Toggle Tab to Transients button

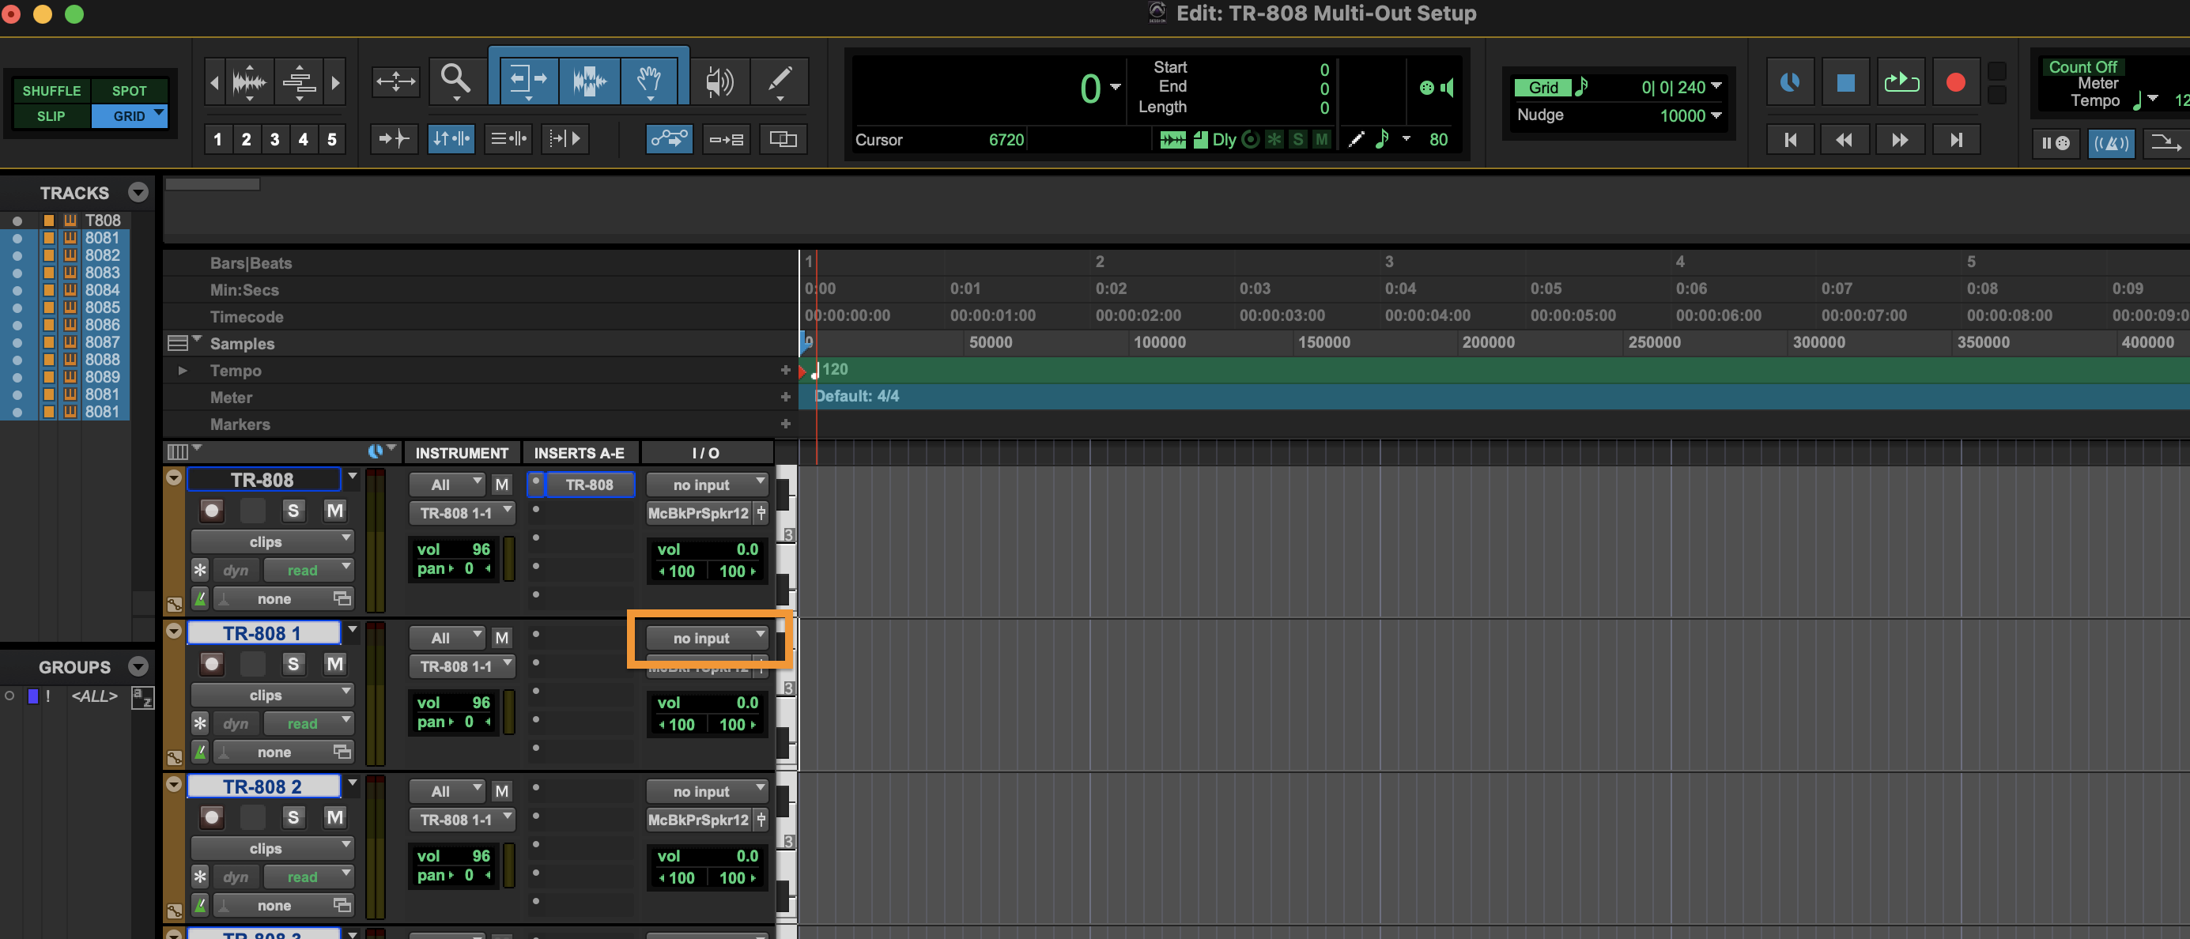[x=394, y=138]
